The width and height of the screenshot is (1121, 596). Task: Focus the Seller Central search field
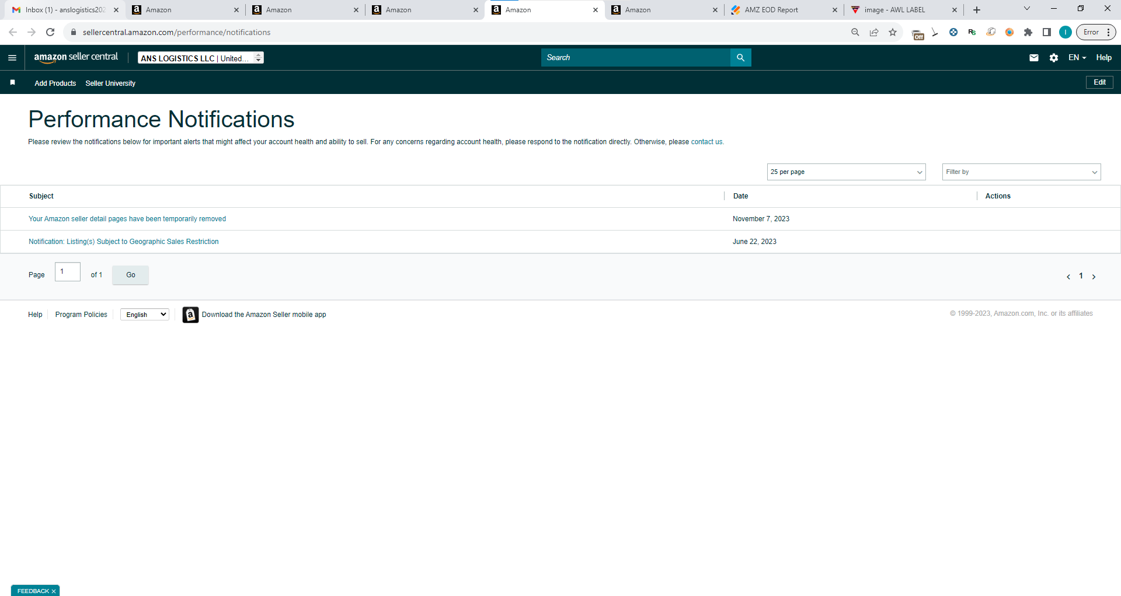pos(636,58)
